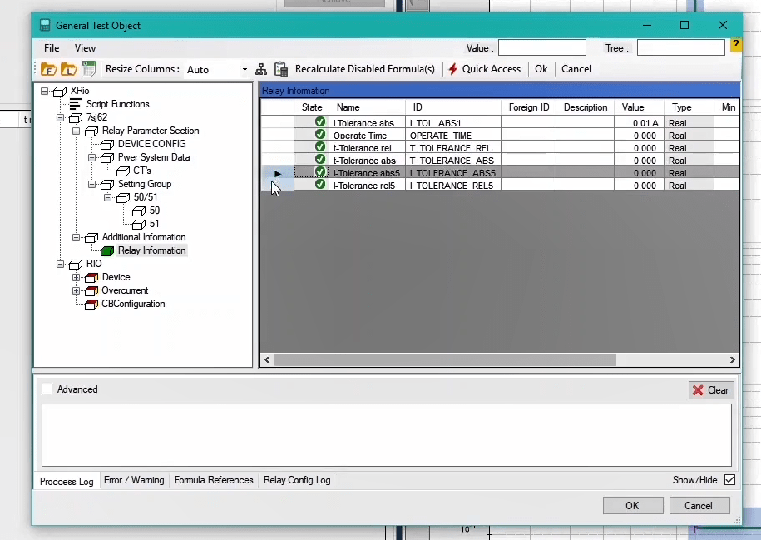This screenshot has height=540, width=761.
Task: Toggle the Show/Hide checkbox
Action: point(729,480)
